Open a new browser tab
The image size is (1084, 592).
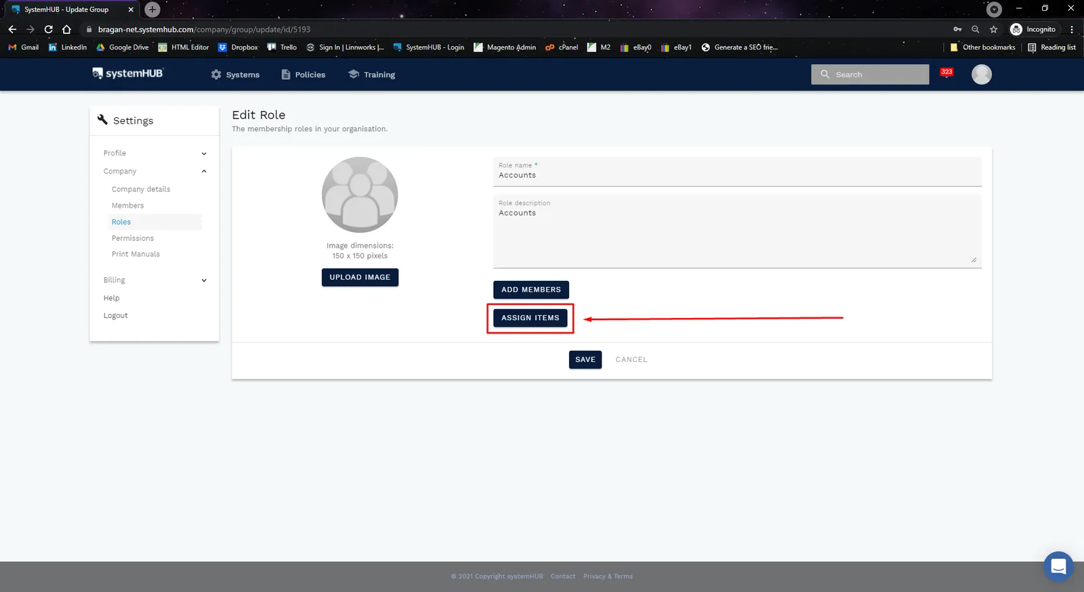pyautogui.click(x=152, y=9)
